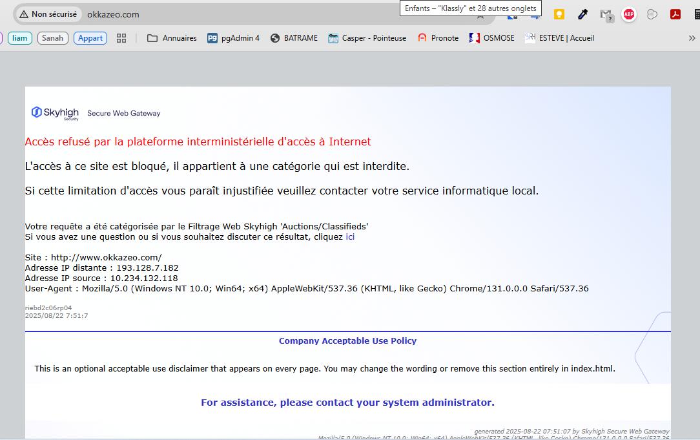The image size is (700, 440).
Task: Select the Appart tab group
Action: (x=90, y=38)
